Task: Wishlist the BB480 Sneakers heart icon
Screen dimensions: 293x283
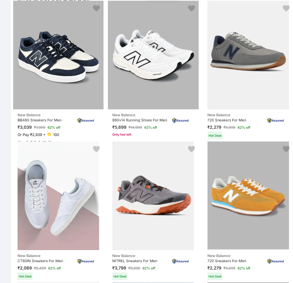Action: pyautogui.click(x=96, y=8)
